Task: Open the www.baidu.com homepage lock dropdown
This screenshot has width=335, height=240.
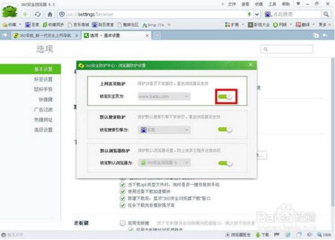Action: coord(164,97)
